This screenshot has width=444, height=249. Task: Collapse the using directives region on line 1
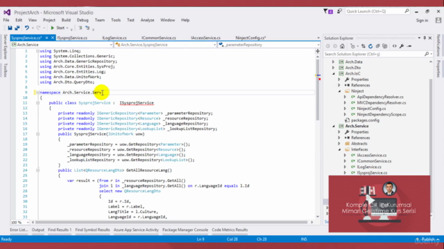tap(37, 51)
